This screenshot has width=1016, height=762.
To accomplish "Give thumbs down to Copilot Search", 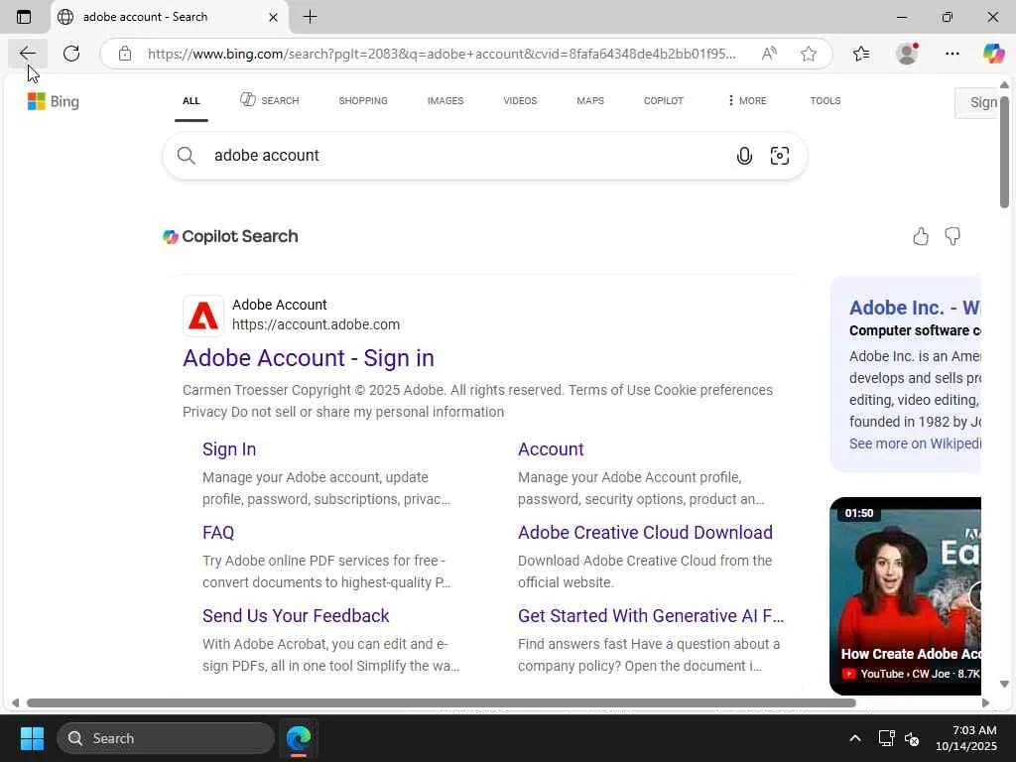I will click(x=952, y=236).
